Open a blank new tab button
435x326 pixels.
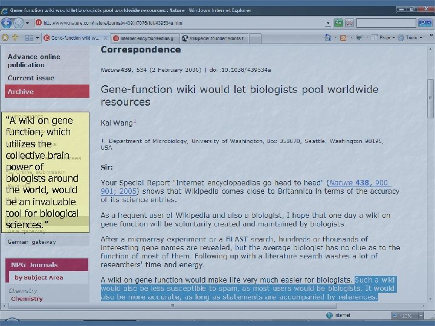[255, 38]
